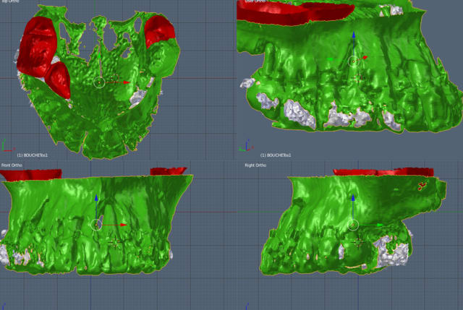Screen dimensions: 463x310
Task: Click axis orientation indicator in top-left viewport corner
Action: pyautogui.click(x=8, y=146)
